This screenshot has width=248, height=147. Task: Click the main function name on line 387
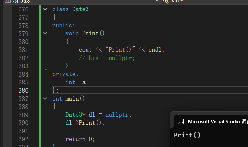[72, 99]
